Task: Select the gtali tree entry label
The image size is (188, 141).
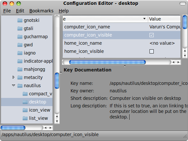Action: pos(28,28)
